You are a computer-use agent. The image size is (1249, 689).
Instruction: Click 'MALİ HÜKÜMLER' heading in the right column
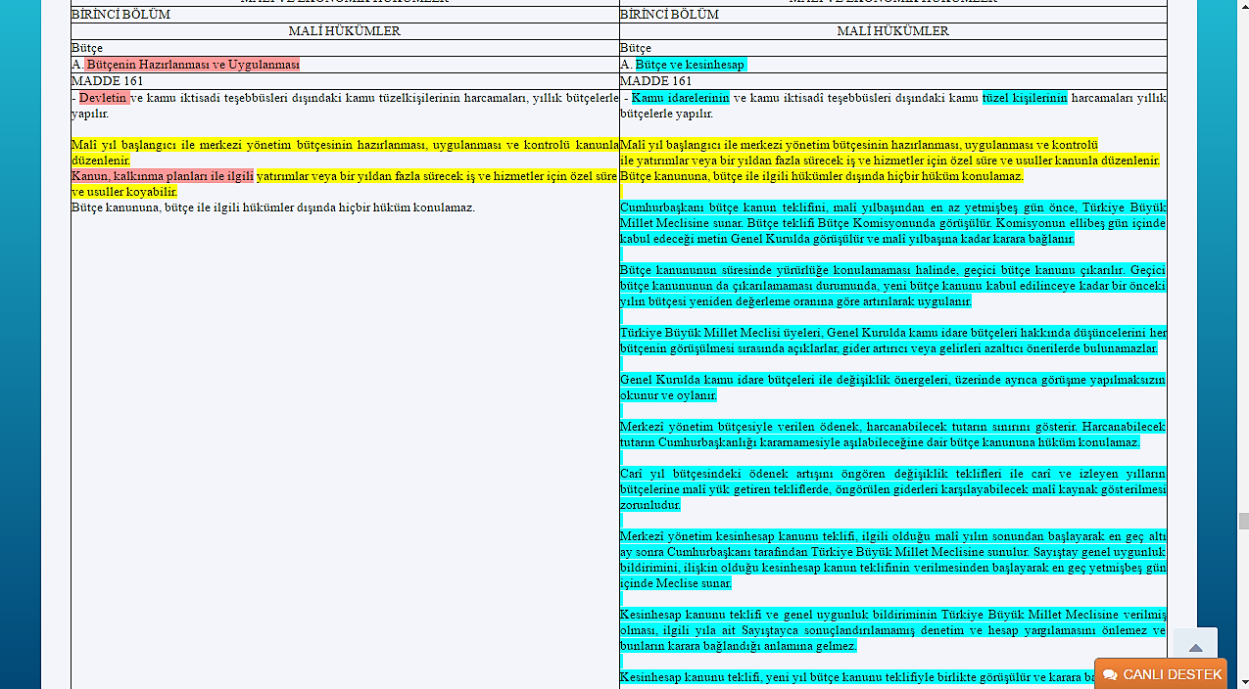click(892, 31)
